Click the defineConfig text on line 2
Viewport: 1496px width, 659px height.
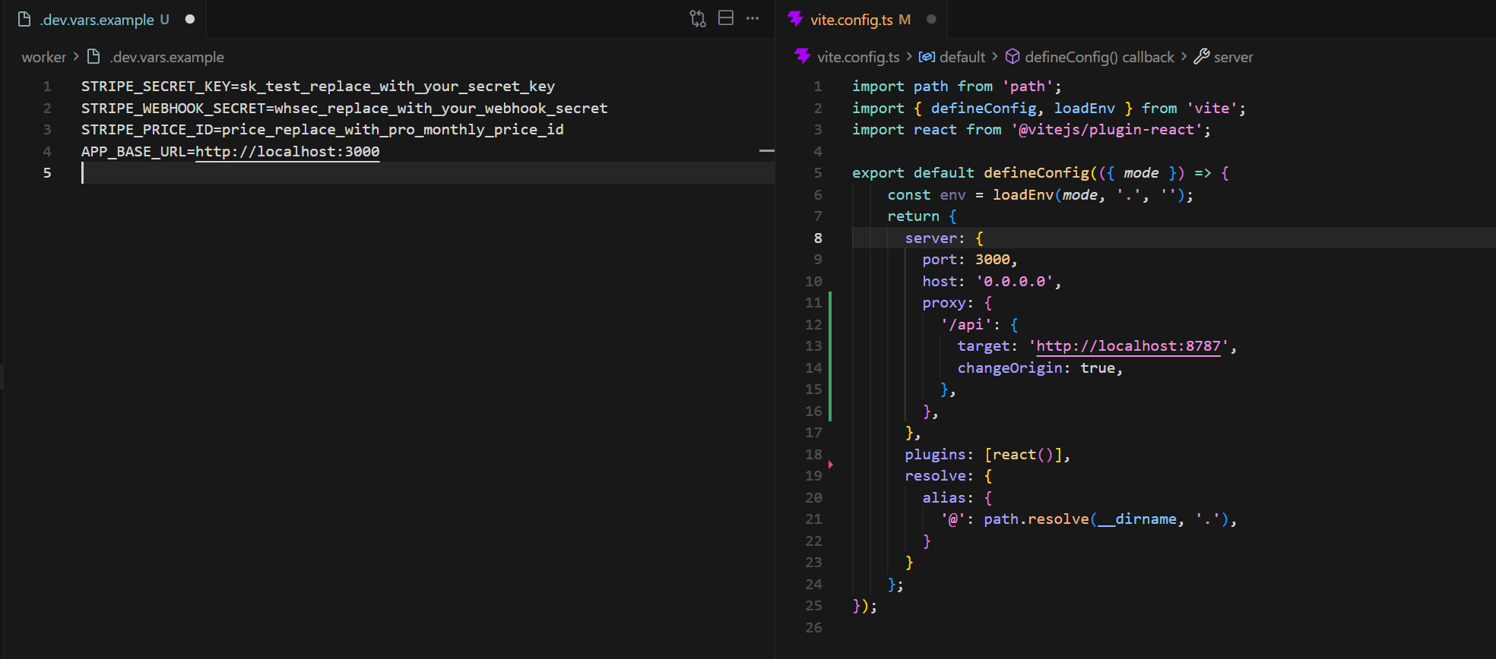(x=984, y=108)
